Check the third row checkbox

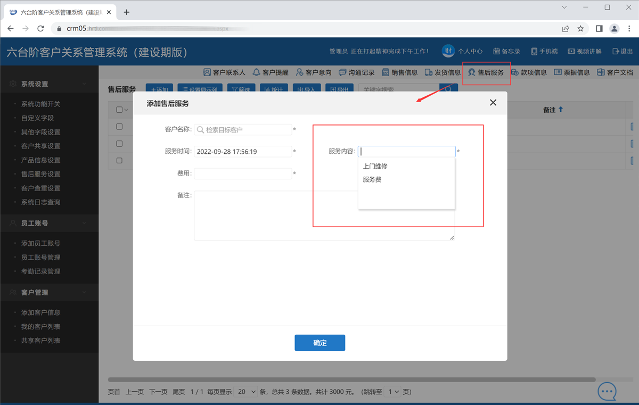(119, 160)
